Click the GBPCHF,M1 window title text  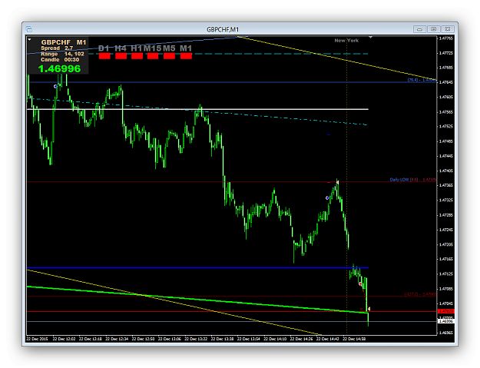(x=223, y=29)
